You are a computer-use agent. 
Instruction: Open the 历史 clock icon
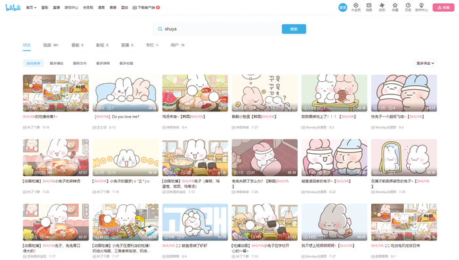[408, 7]
